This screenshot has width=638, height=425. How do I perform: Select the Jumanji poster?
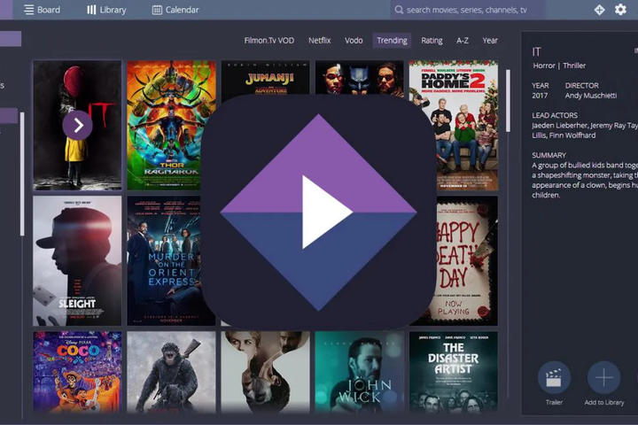(265, 78)
